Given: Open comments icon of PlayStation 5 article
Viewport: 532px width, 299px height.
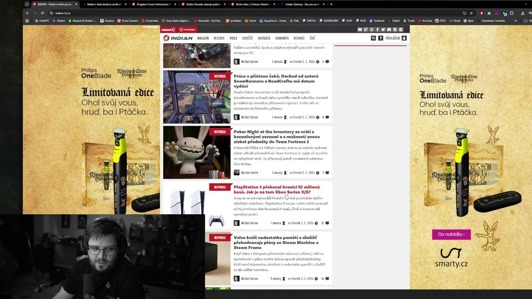Looking at the screenshot, I should (327, 223).
